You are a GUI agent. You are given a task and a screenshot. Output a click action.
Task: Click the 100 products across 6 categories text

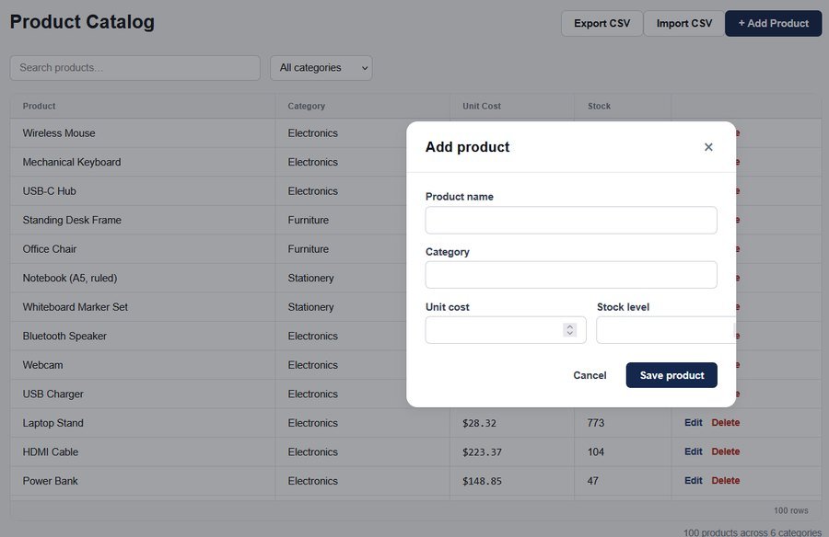(753, 532)
